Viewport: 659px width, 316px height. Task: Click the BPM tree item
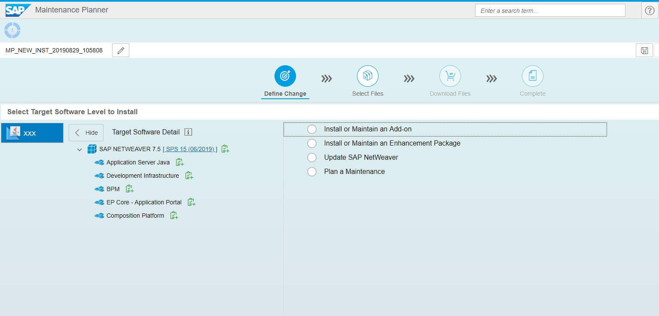click(113, 189)
